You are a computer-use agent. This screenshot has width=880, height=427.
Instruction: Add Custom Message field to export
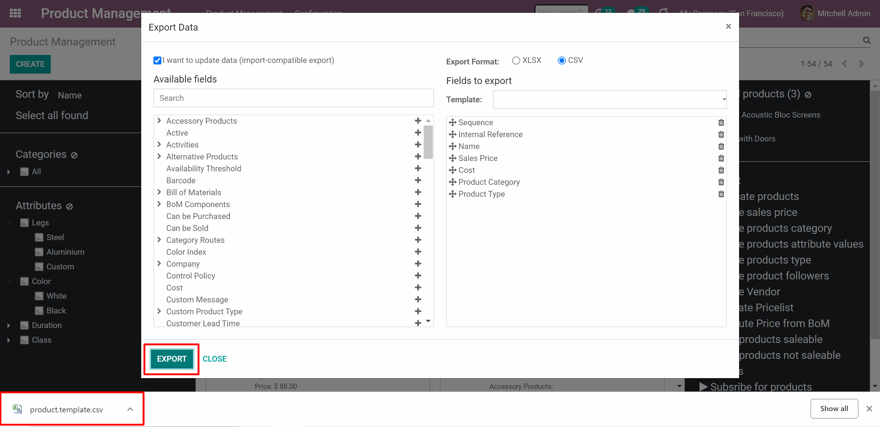[418, 299]
